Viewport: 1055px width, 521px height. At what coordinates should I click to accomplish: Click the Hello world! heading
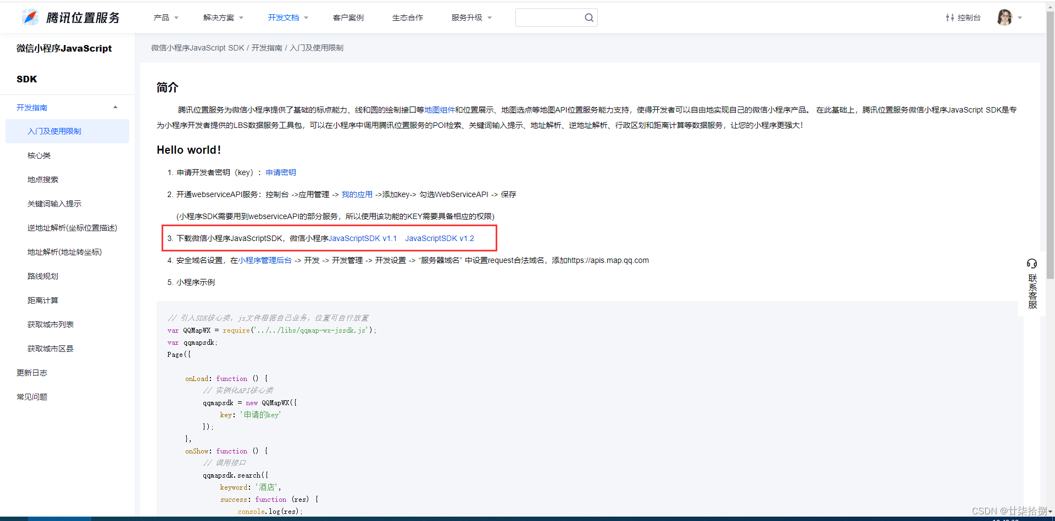tap(188, 150)
